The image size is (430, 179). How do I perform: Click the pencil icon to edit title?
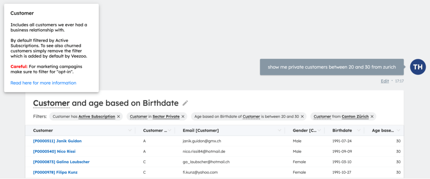coord(185,103)
